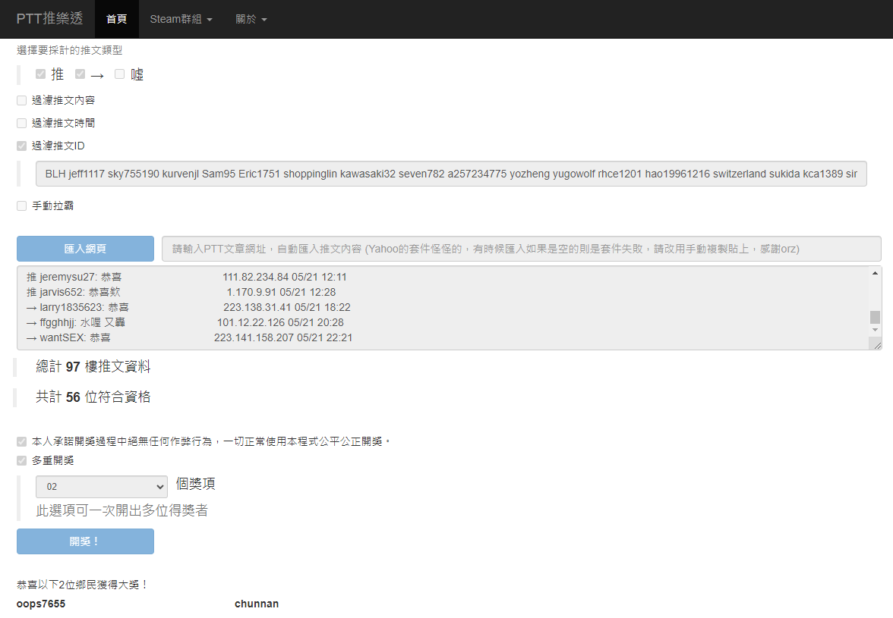This screenshot has width=893, height=618.
Task: Click 選擇要採計的推文類型 heading text
Action: pos(70,51)
